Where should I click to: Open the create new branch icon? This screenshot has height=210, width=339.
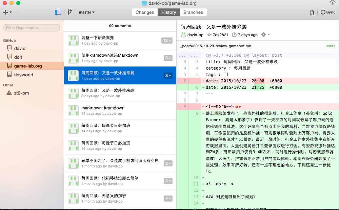point(70,12)
